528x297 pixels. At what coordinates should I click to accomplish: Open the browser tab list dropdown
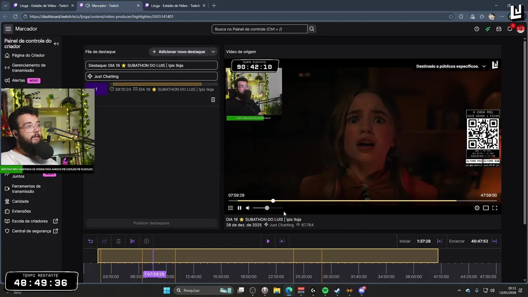5,6
